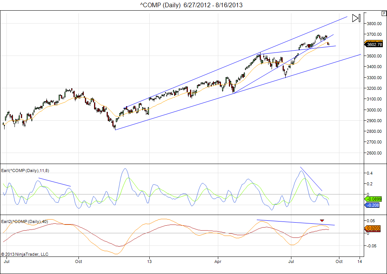Click the 14 label at far right of time axis
387x274 pixels.
360,261
